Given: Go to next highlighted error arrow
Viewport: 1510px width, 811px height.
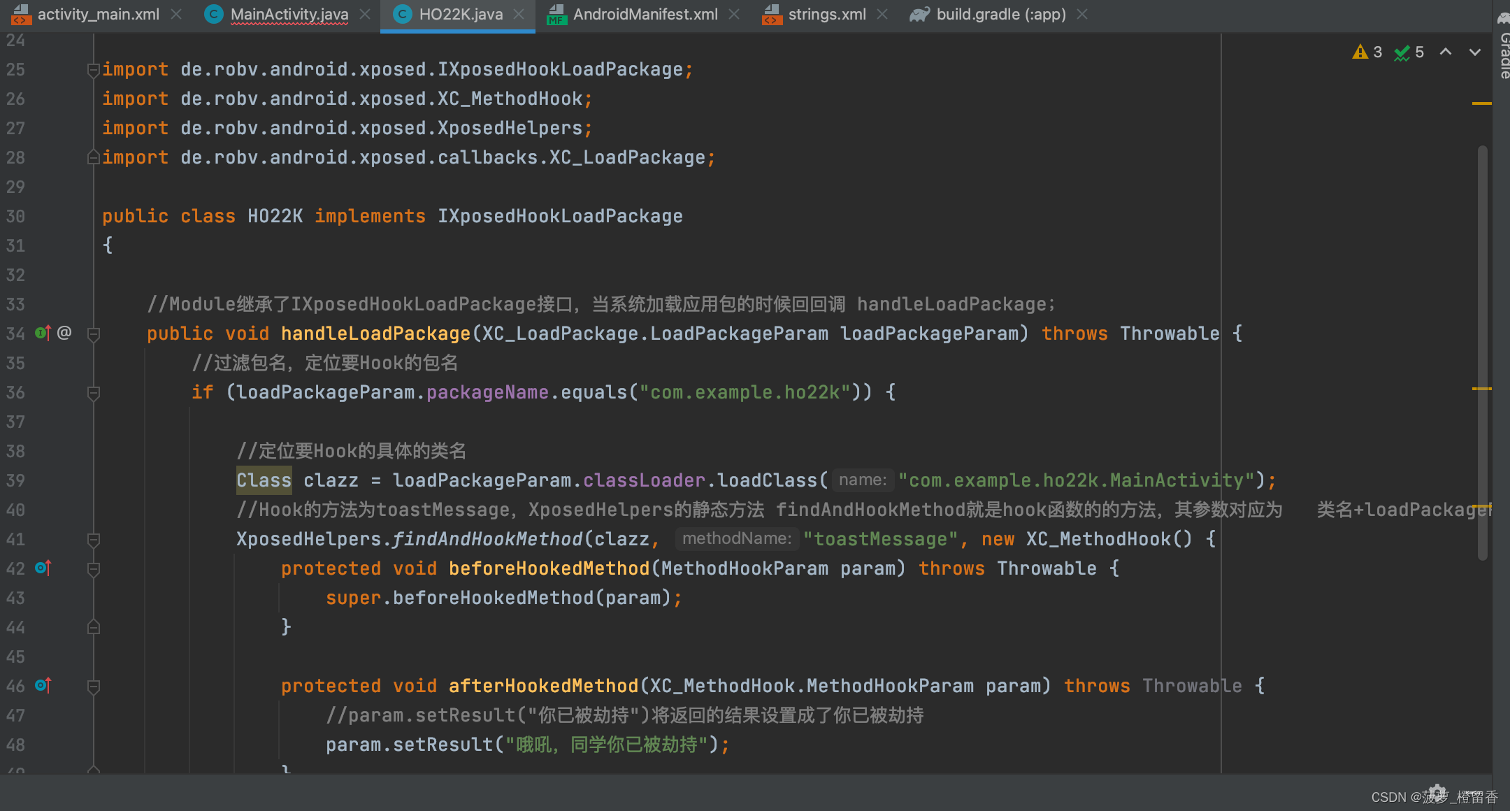Looking at the screenshot, I should tap(1475, 52).
